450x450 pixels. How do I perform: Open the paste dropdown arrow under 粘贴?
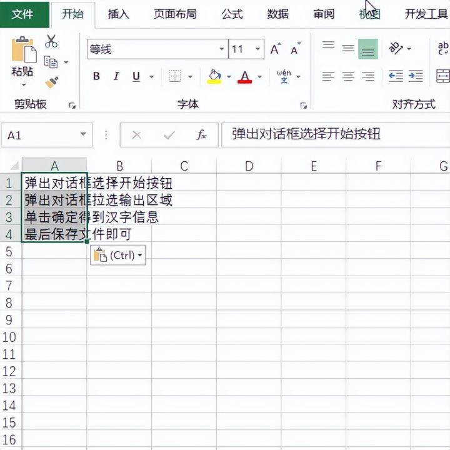click(24, 85)
